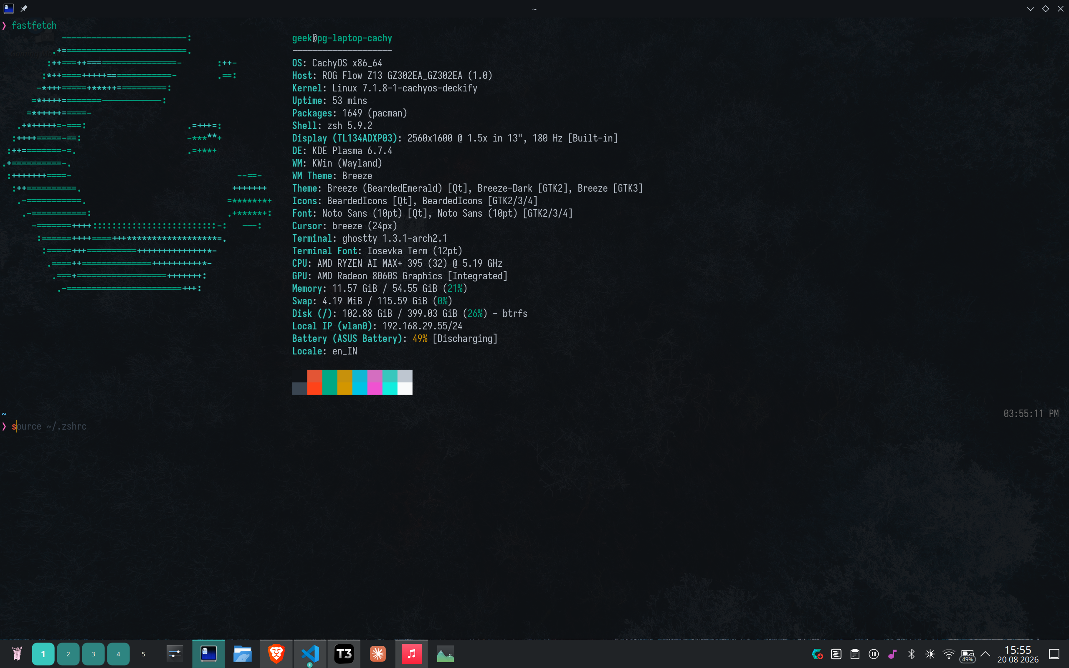Open the orange starburst app in the taskbar

click(x=377, y=653)
